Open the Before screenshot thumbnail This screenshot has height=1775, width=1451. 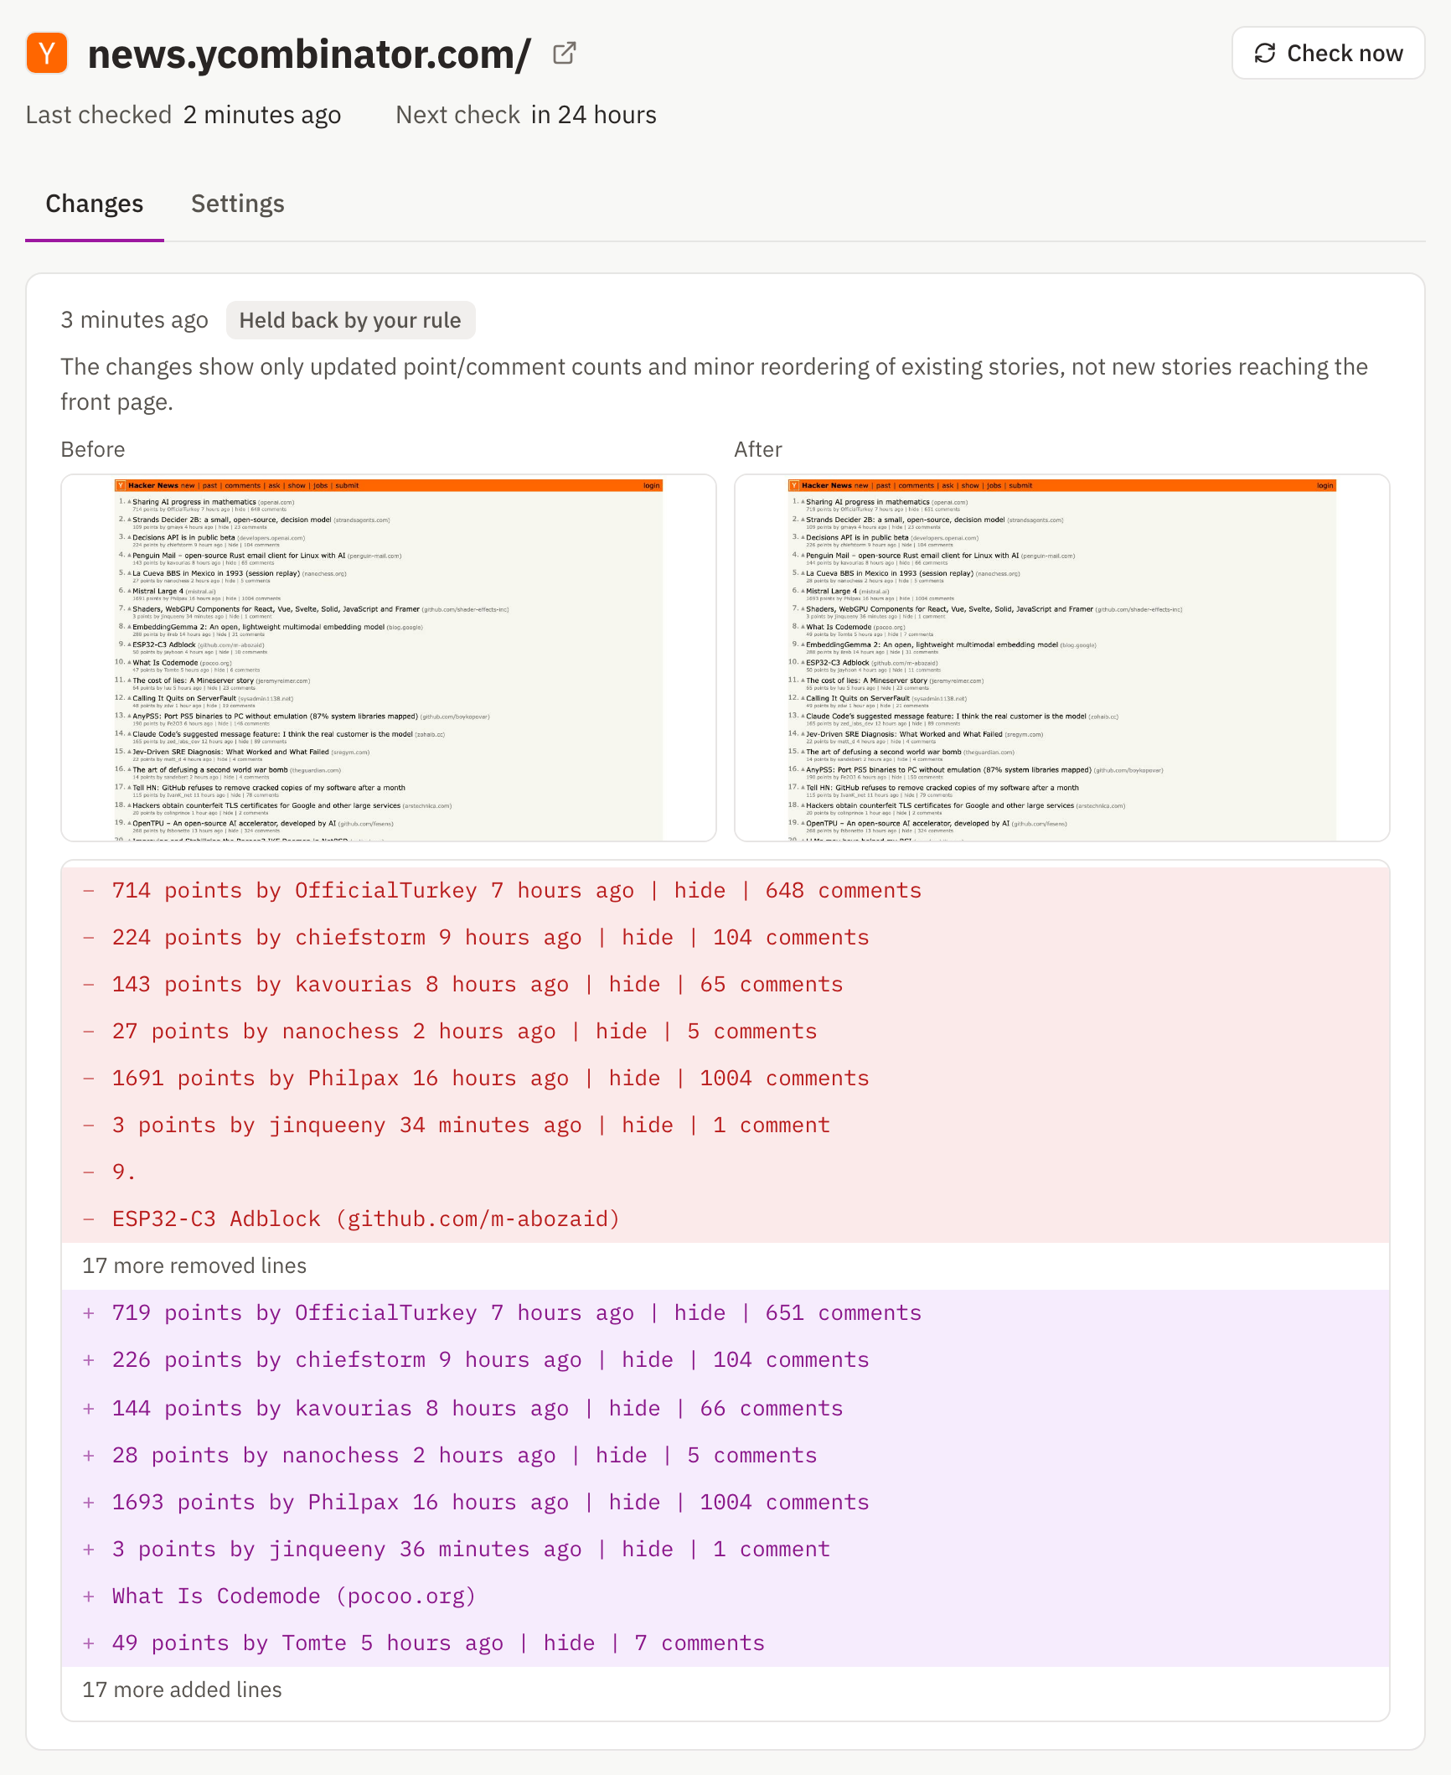389,658
